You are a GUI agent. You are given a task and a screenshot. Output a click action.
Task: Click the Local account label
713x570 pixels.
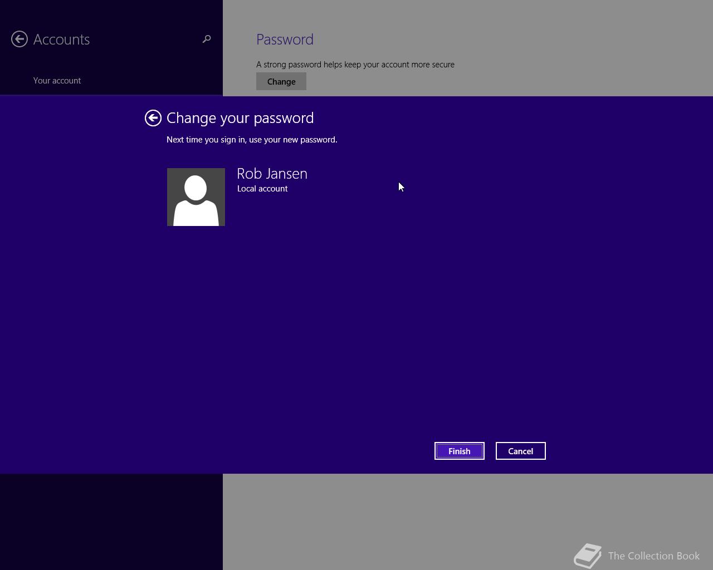tap(262, 189)
